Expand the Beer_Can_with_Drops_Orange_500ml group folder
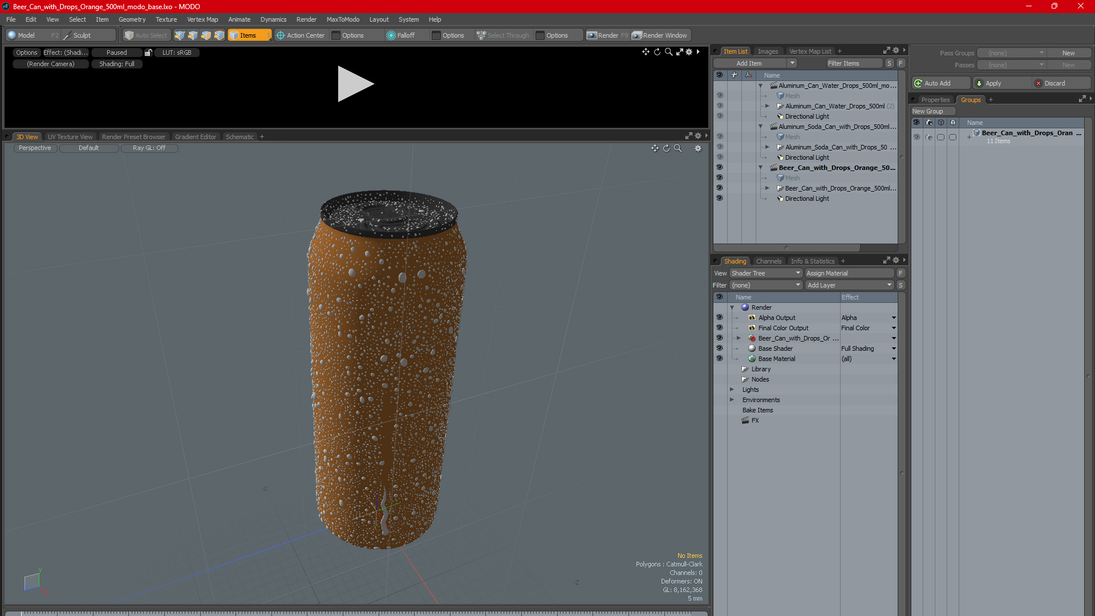 click(x=767, y=188)
